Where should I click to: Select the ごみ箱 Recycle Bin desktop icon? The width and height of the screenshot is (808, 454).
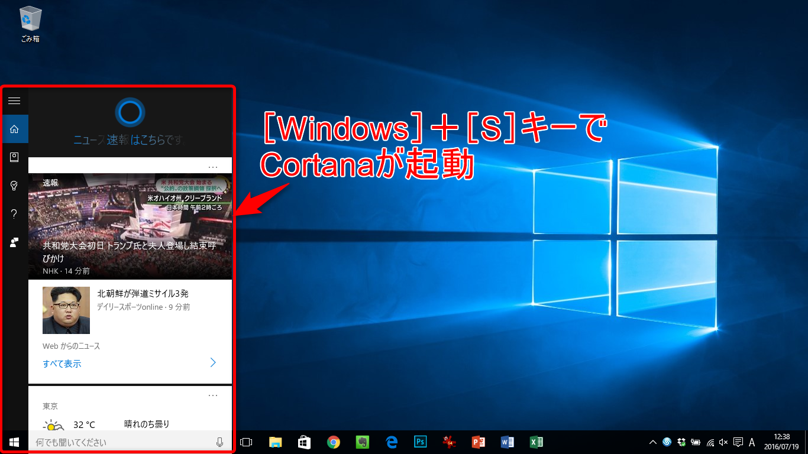click(x=30, y=24)
